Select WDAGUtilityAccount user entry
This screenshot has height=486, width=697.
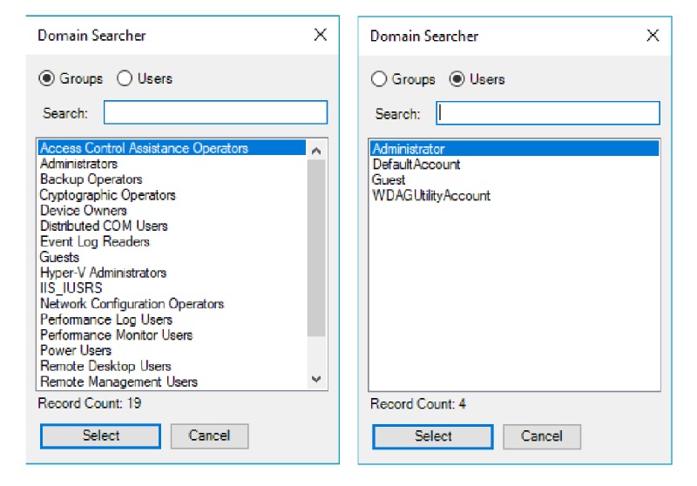(x=431, y=195)
